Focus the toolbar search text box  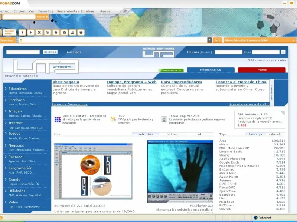click(19, 17)
